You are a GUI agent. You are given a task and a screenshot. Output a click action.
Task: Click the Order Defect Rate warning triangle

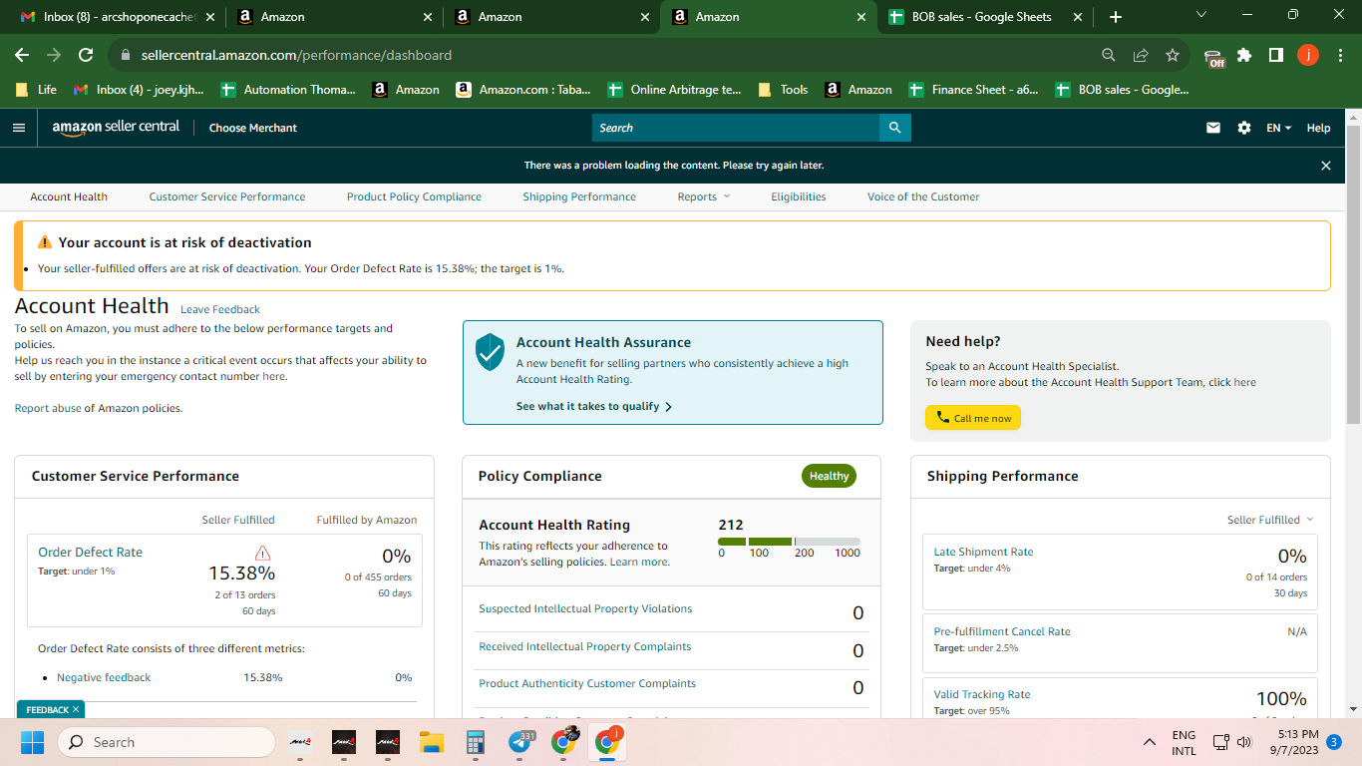[263, 553]
